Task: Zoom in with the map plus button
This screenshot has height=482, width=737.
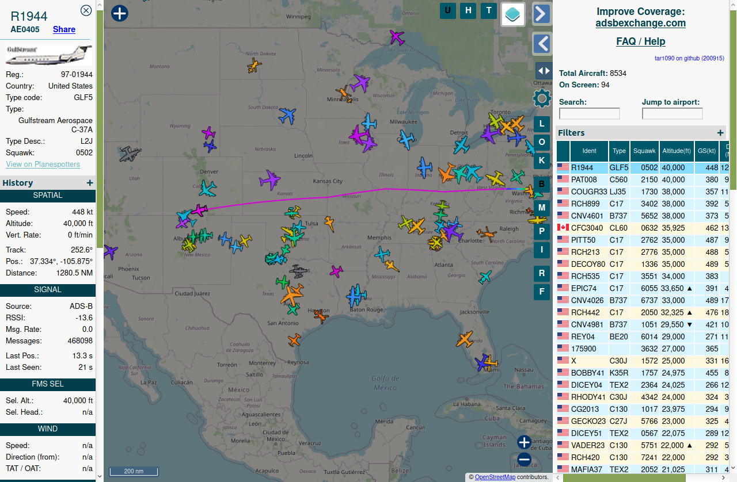Action: tap(524, 442)
